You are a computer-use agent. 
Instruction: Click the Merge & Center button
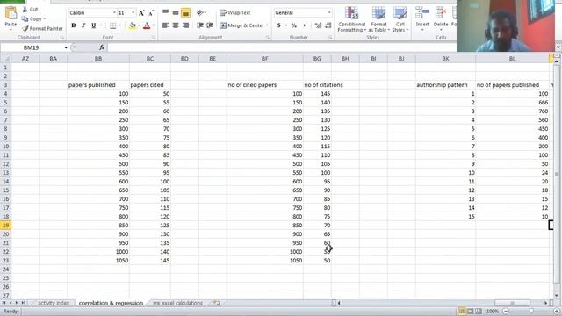[242, 25]
